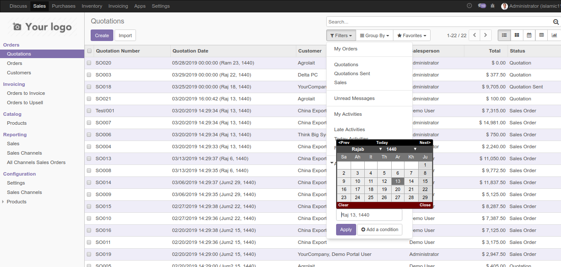Switch to list view icon
Viewport: 561px width, 267px height.
click(x=504, y=35)
